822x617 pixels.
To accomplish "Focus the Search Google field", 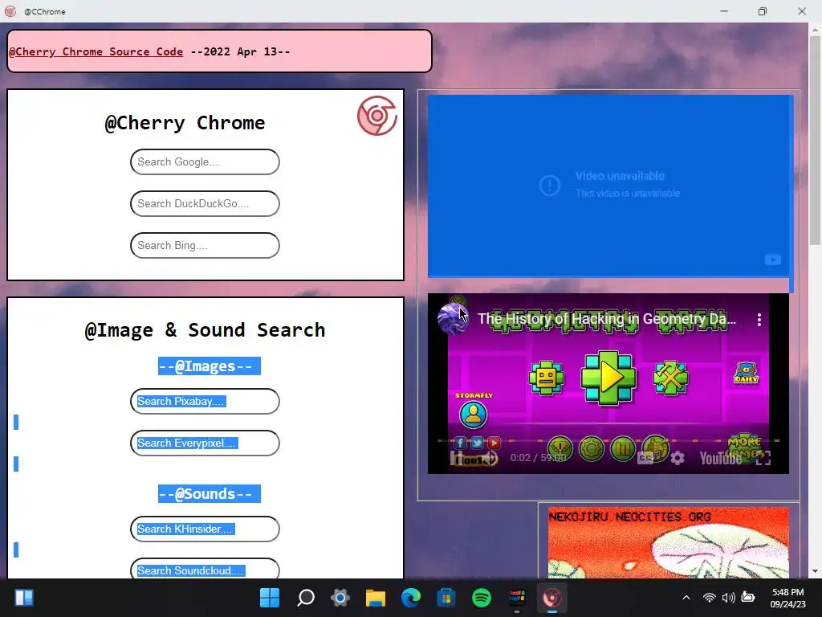I will click(x=205, y=161).
